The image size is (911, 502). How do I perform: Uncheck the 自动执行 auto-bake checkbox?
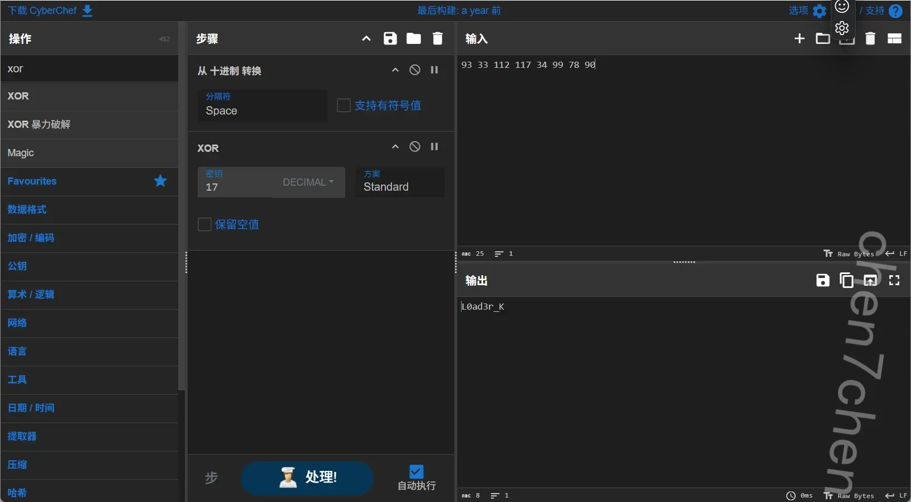click(416, 471)
